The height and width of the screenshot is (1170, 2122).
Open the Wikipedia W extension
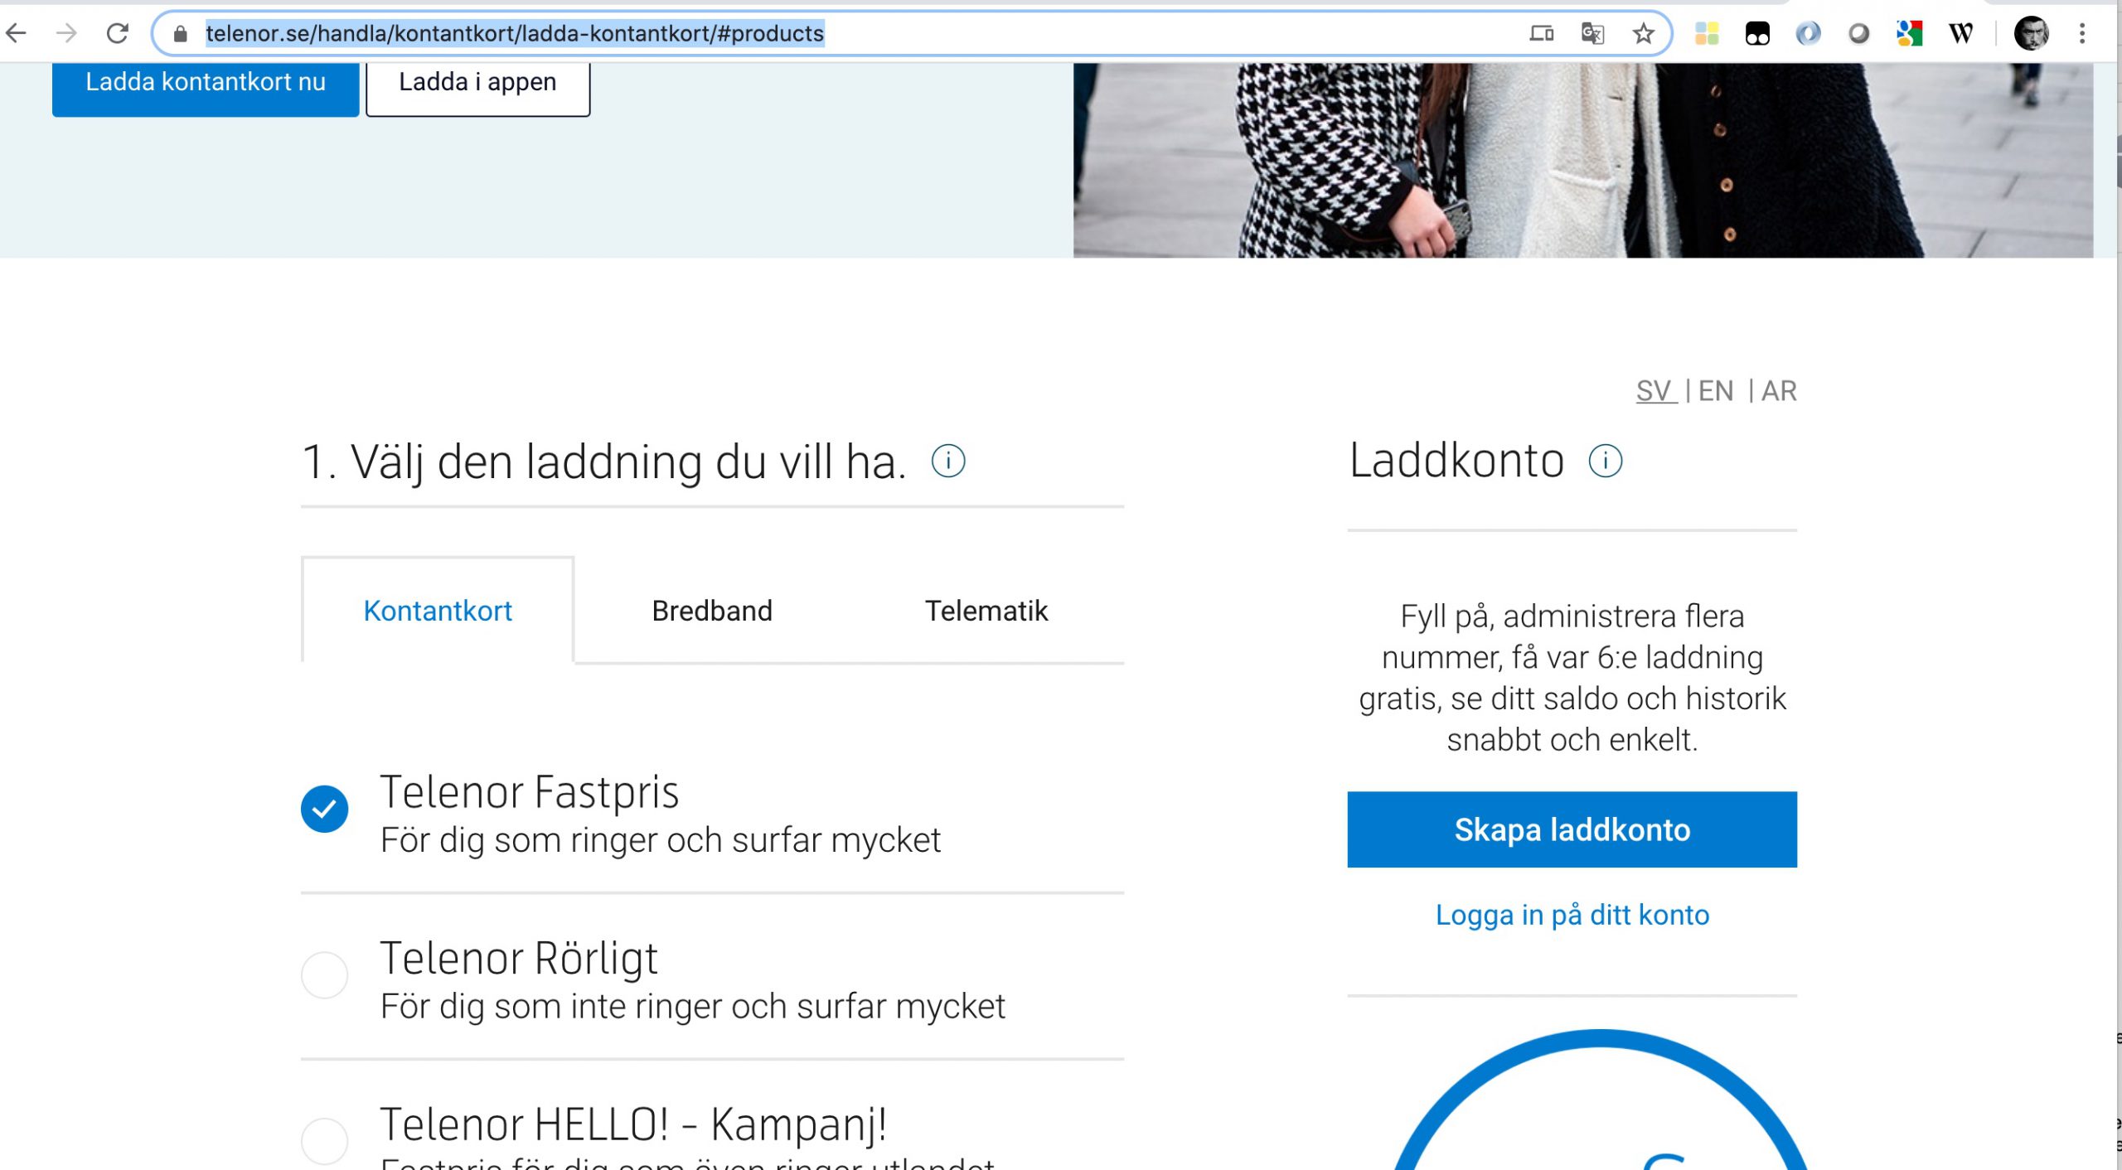[x=1960, y=34]
